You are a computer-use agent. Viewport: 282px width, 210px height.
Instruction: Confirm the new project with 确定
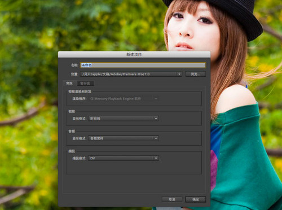(x=196, y=199)
